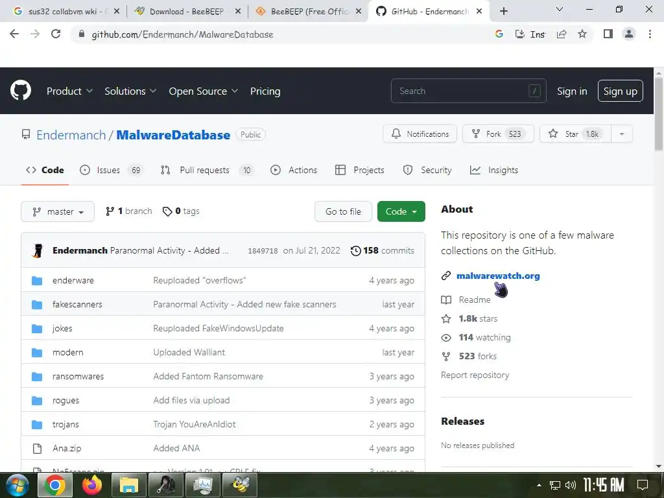Switch to the Pull requests tab
The width and height of the screenshot is (664, 498).
tap(207, 171)
